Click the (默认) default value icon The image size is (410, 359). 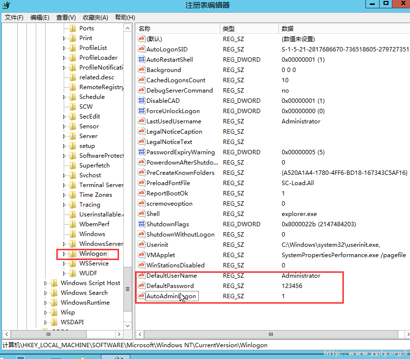coord(141,39)
